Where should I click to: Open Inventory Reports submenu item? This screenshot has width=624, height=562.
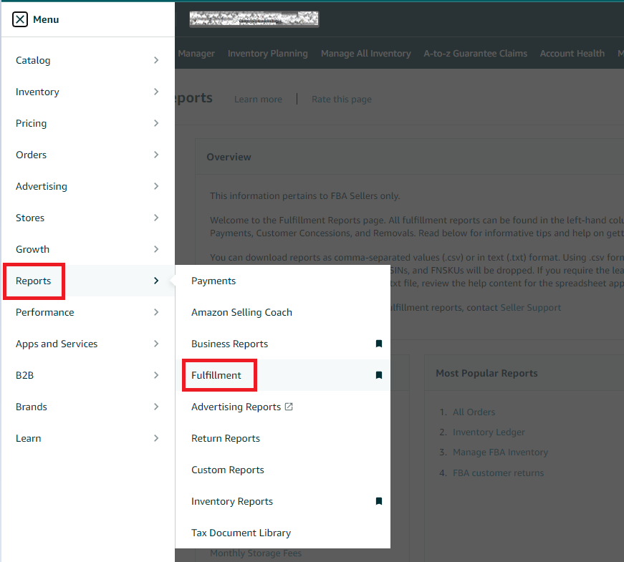pyautogui.click(x=232, y=501)
